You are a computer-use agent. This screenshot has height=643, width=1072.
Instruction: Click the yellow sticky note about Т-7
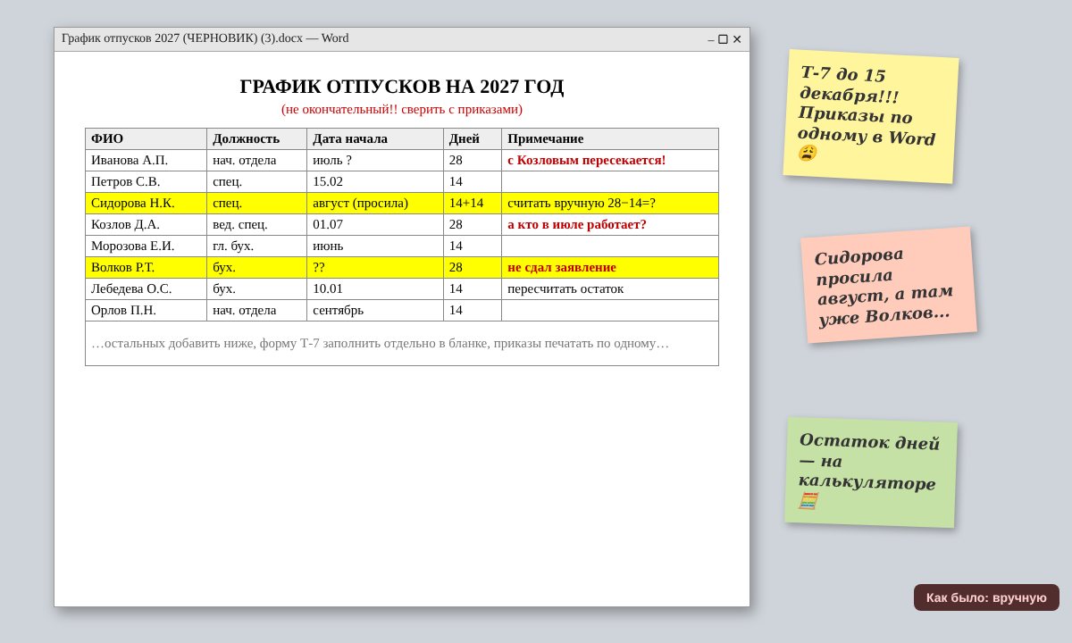point(871,116)
